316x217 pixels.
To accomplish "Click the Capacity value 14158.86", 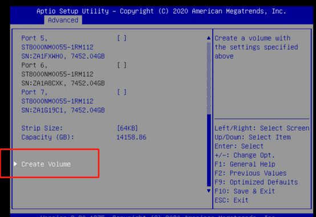I will [x=131, y=138].
